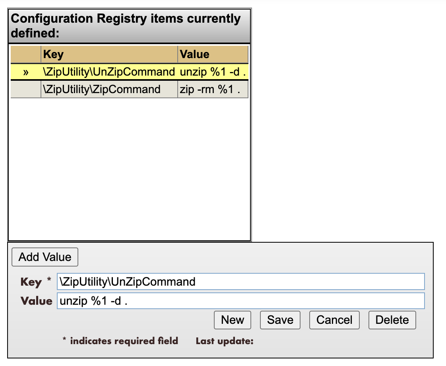
Task: Sort by the Value column header
Action: tap(212, 55)
